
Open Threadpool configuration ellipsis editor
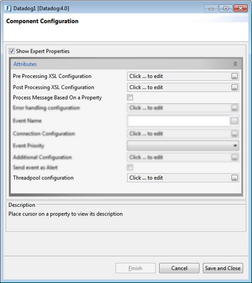tap(234, 178)
